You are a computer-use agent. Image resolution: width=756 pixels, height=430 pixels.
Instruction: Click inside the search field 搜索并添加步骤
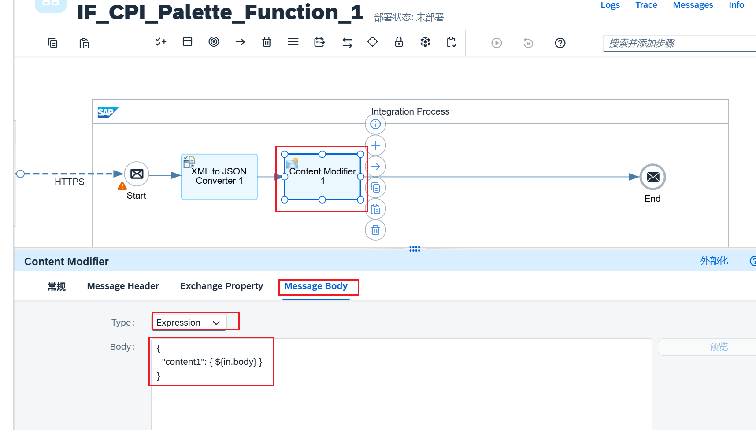pyautogui.click(x=678, y=43)
